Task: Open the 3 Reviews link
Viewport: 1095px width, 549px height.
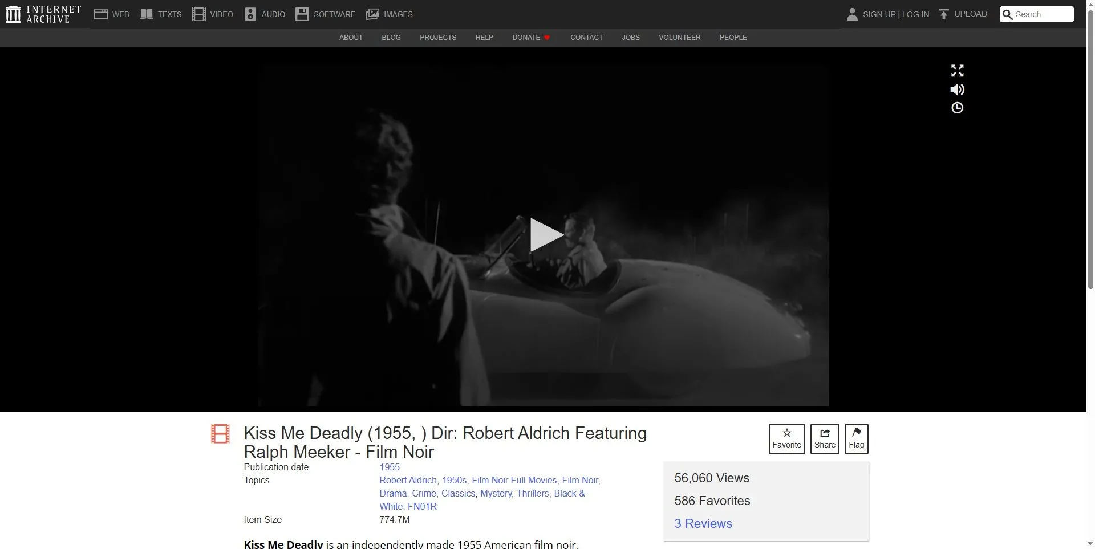Action: tap(703, 523)
